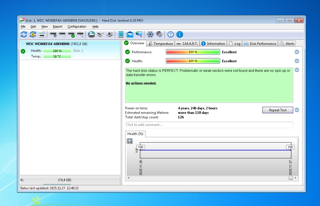Click the refresh disk status toolbar icon
This screenshot has height=206, width=320.
24,34
